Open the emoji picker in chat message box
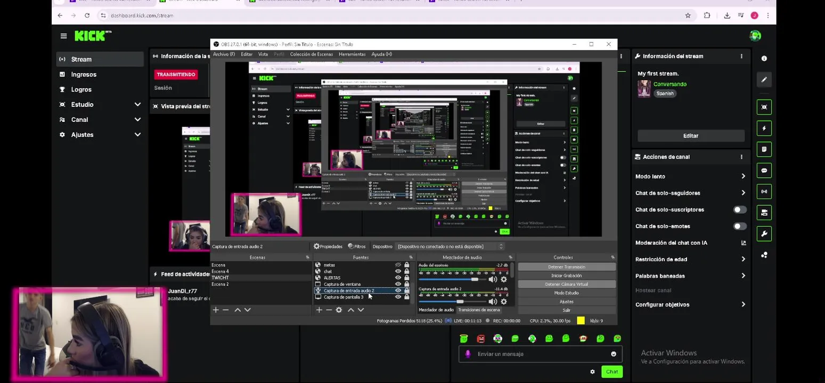825x383 pixels. tap(614, 354)
